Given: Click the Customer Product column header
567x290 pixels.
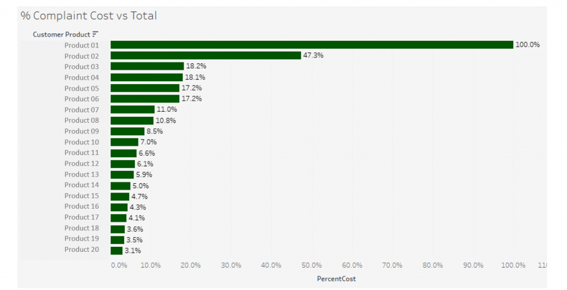Looking at the screenshot, I should click(61, 34).
